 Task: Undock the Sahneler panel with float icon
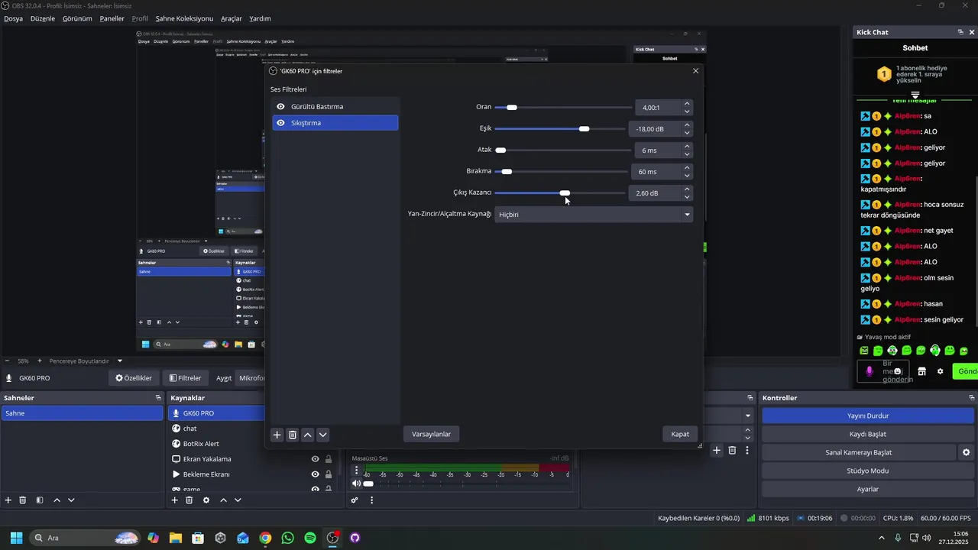(158, 398)
